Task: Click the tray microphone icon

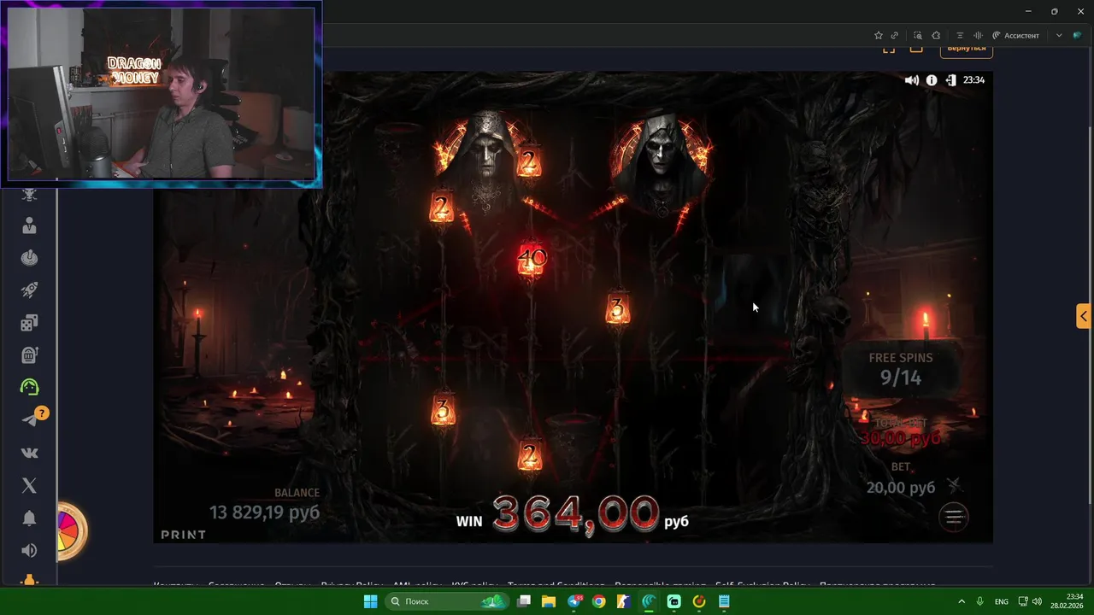Action: coord(980,601)
